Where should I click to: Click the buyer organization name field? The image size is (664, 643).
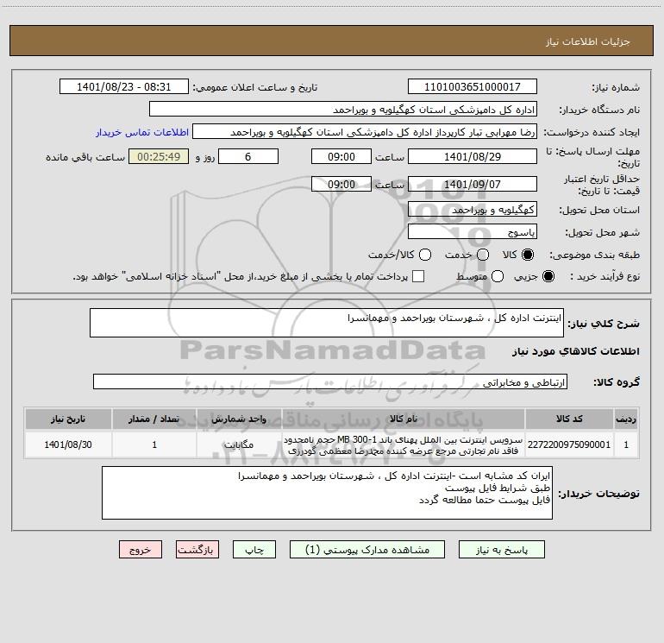tap(343, 110)
